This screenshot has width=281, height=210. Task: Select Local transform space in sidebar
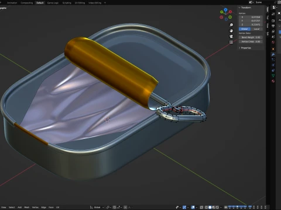pyautogui.click(x=256, y=29)
